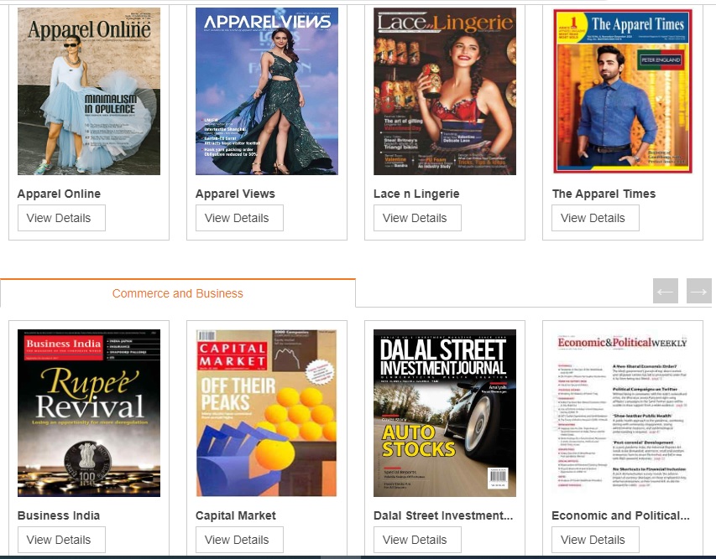Open the Apparel Online magazine cover
The width and height of the screenshot is (716, 559).
89,91
